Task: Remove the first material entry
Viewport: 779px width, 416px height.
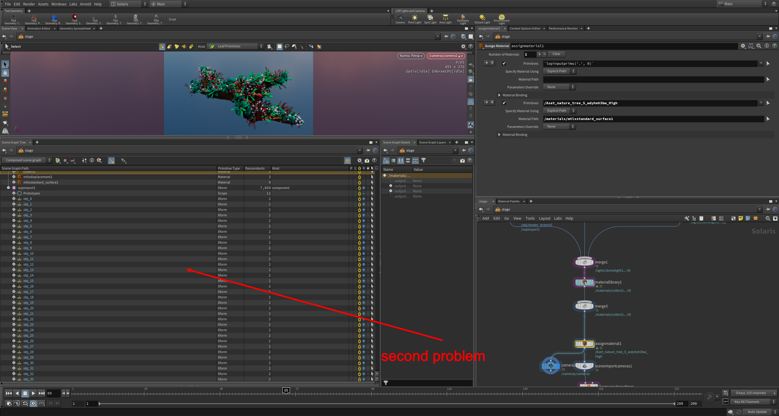Action: [487, 63]
